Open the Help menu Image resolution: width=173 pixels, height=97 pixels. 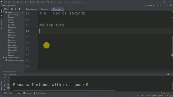[59, 2]
